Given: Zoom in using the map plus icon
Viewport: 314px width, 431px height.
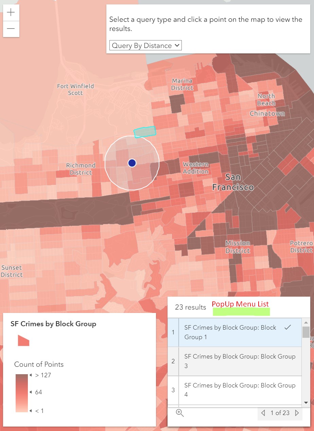Looking at the screenshot, I should pyautogui.click(x=11, y=13).
